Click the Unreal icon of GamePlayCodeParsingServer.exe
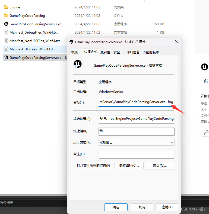Screen dimensions: 209x214 point(6,24)
